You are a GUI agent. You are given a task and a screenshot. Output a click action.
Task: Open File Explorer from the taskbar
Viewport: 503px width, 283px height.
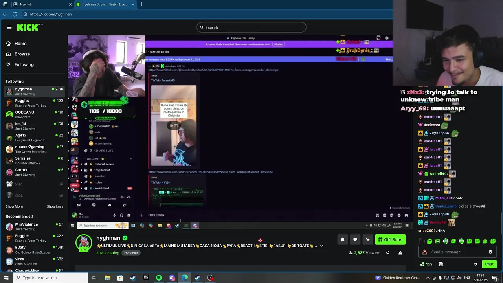107,278
